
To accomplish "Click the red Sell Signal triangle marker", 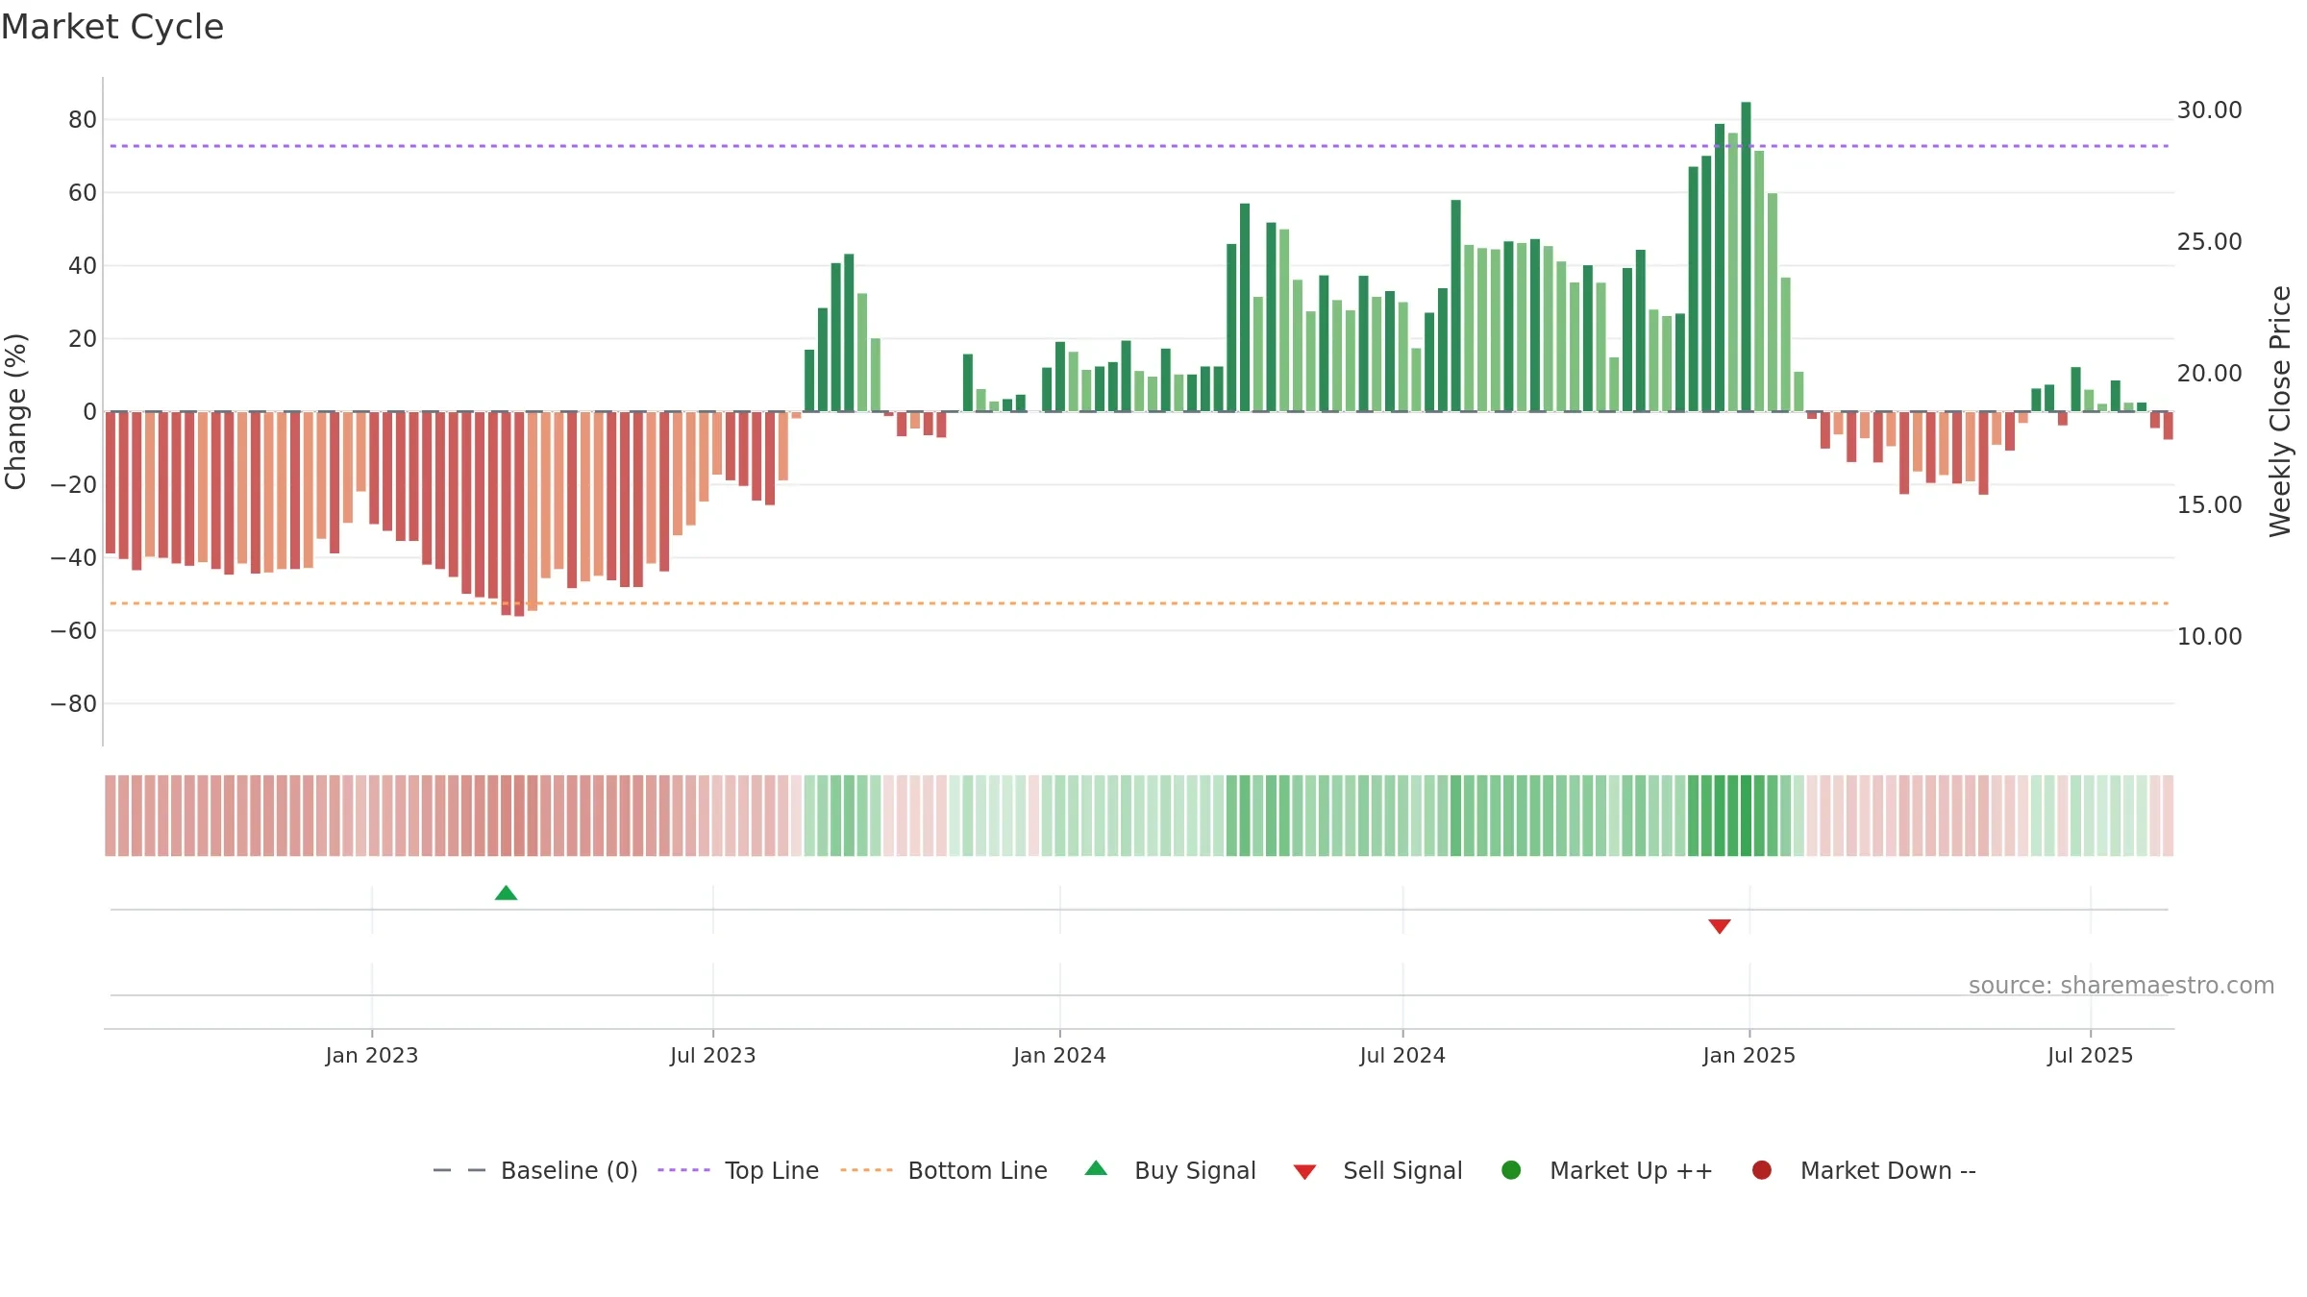I will click(x=1720, y=926).
